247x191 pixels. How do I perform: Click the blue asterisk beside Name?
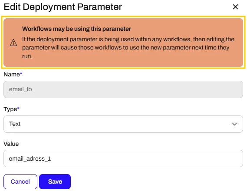pyautogui.click(x=21, y=73)
